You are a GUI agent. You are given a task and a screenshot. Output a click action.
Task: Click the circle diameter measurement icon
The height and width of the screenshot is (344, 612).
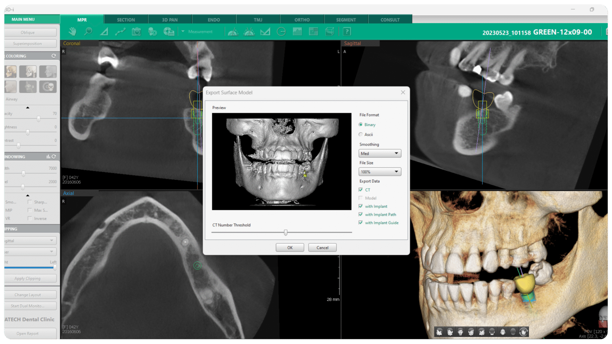281,32
